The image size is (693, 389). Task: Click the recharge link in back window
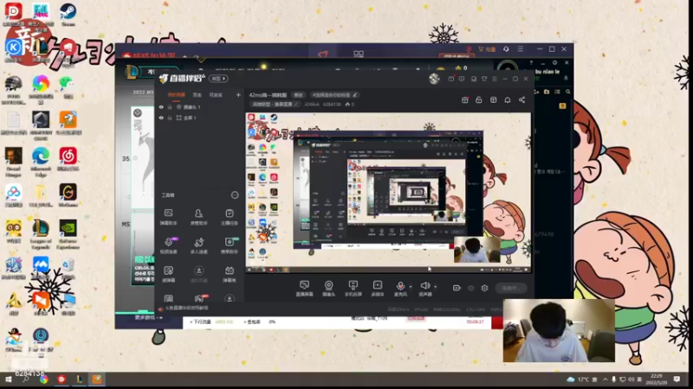(x=487, y=49)
